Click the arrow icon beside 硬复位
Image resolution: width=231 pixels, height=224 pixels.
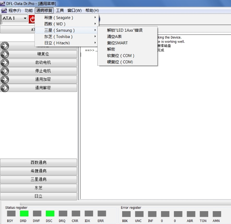(x=5, y=54)
